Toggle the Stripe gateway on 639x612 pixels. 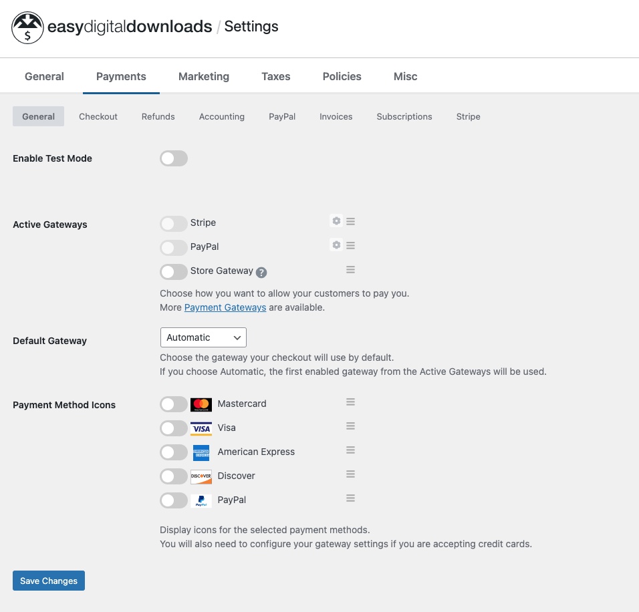(x=174, y=224)
